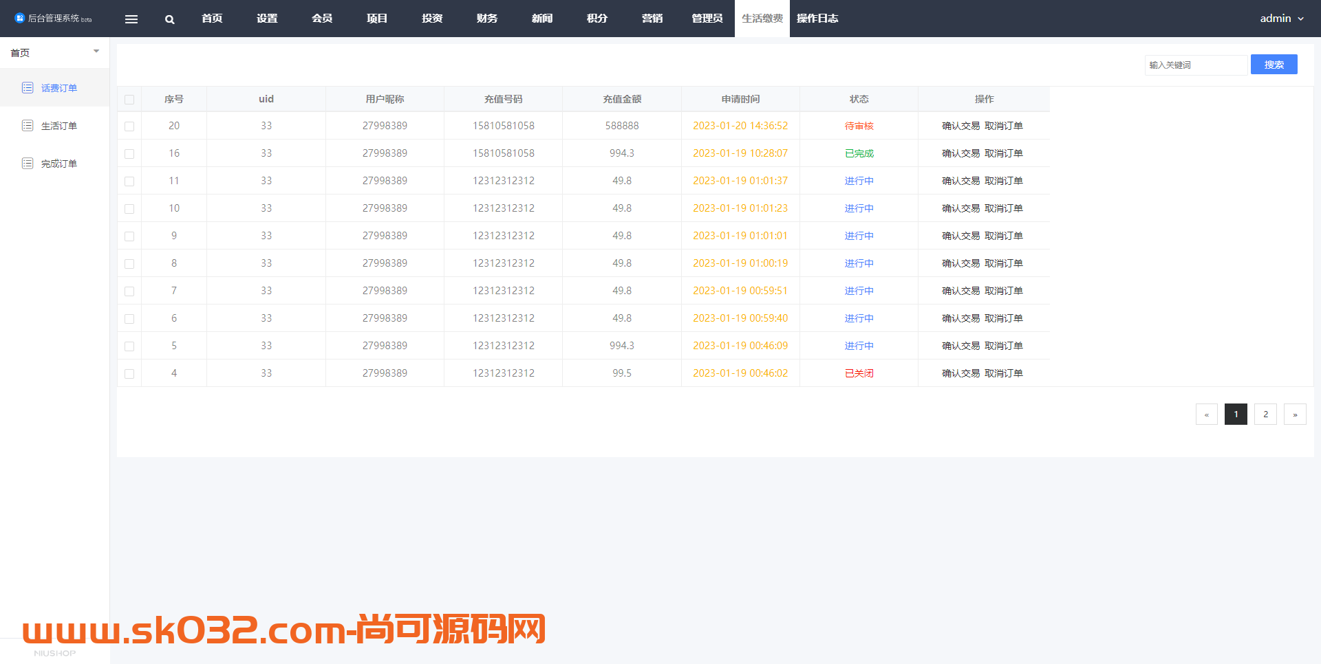The width and height of the screenshot is (1321, 664).
Task: Open the 项目 navigation tab
Action: [377, 19]
